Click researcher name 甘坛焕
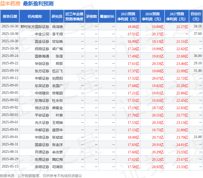Screen dimensions: 203x178 57,41
